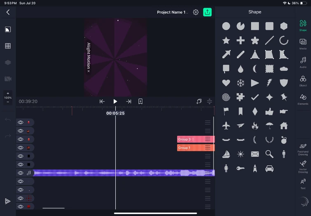
Task: Add the snowflake shape
Action: pos(241,83)
